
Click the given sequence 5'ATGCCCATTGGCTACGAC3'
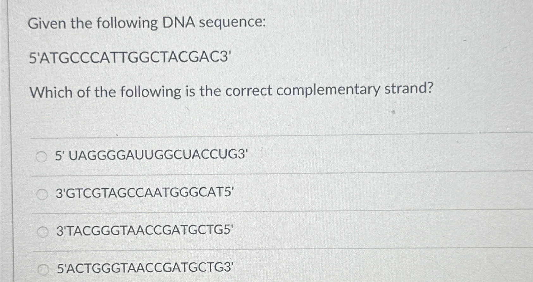(129, 58)
